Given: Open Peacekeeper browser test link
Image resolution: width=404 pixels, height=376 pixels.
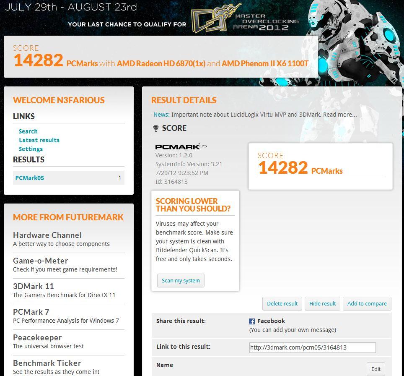Looking at the screenshot, I should [x=37, y=337].
